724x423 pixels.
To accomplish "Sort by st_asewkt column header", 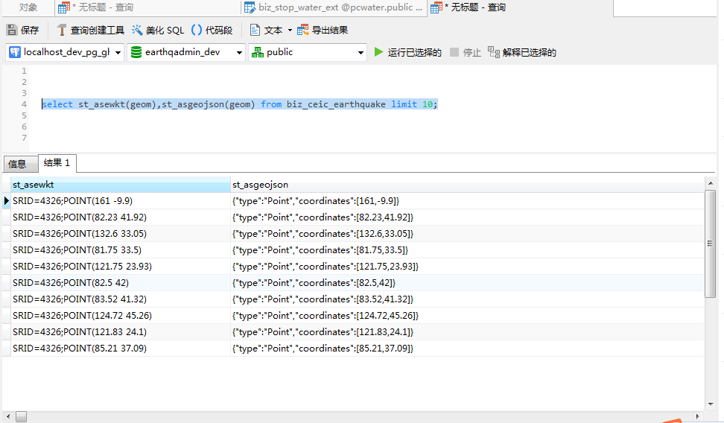I will pos(121,185).
